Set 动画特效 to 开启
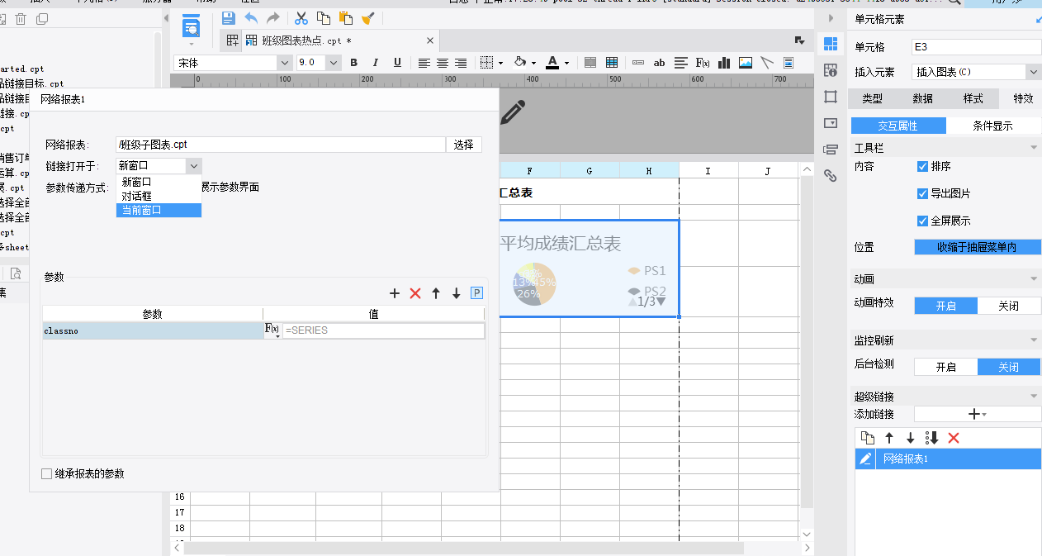Image resolution: width=1042 pixels, height=556 pixels. [945, 306]
